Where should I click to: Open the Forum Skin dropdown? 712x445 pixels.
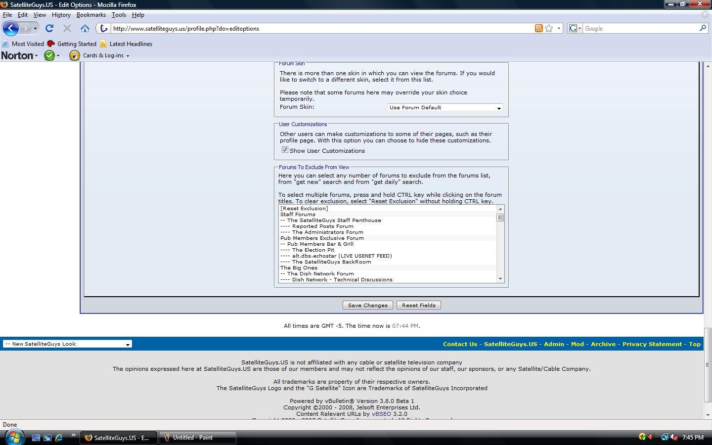445,107
